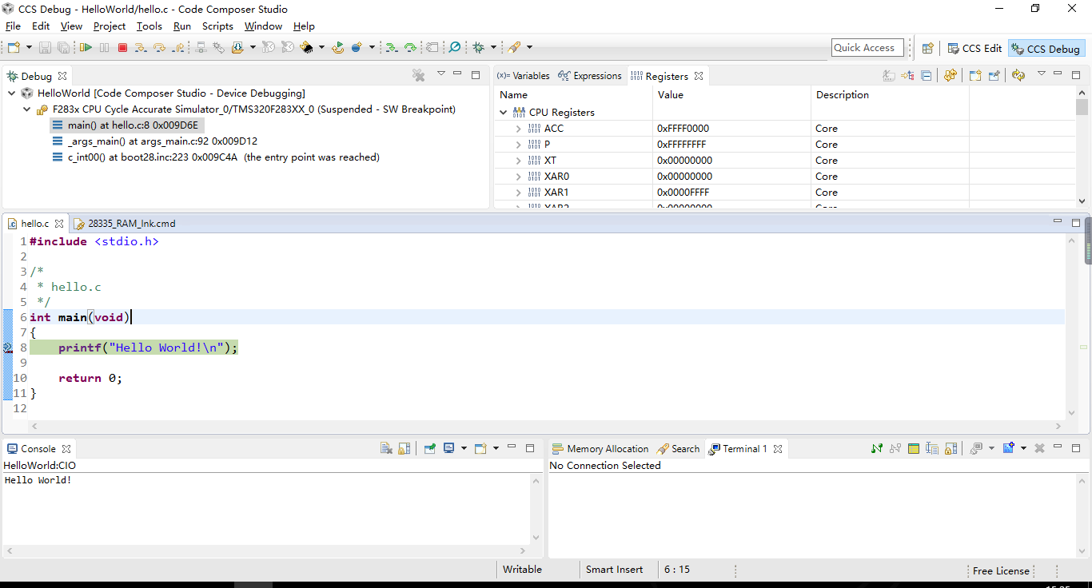Select c_int00() stack frame

click(215, 157)
